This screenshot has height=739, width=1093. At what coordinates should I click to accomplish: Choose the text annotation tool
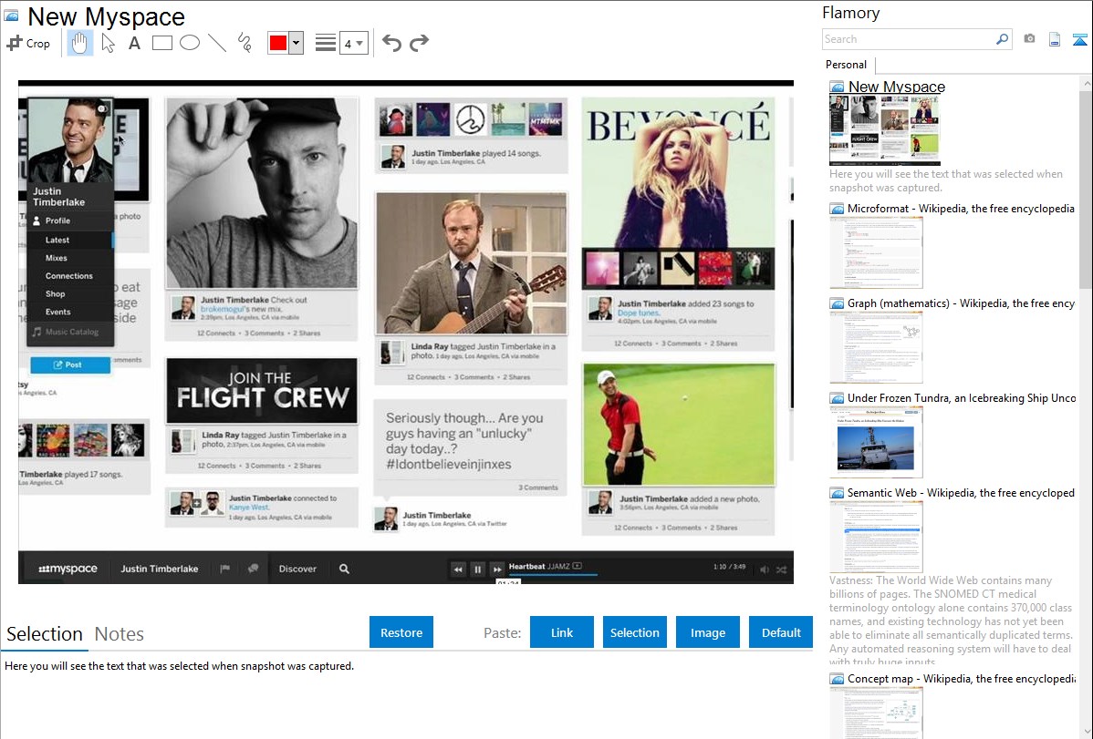point(134,43)
